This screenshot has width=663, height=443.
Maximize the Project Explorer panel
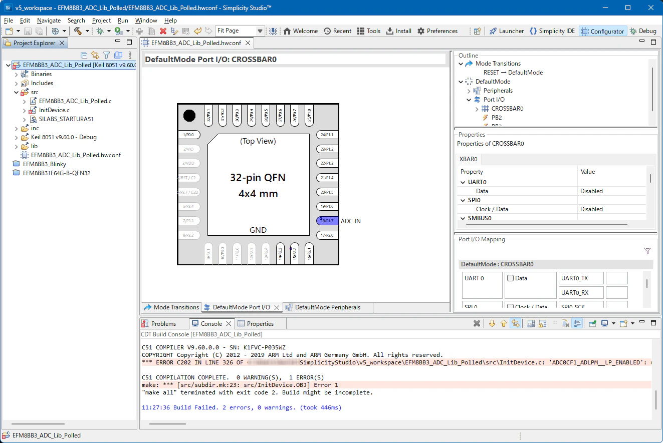point(129,43)
